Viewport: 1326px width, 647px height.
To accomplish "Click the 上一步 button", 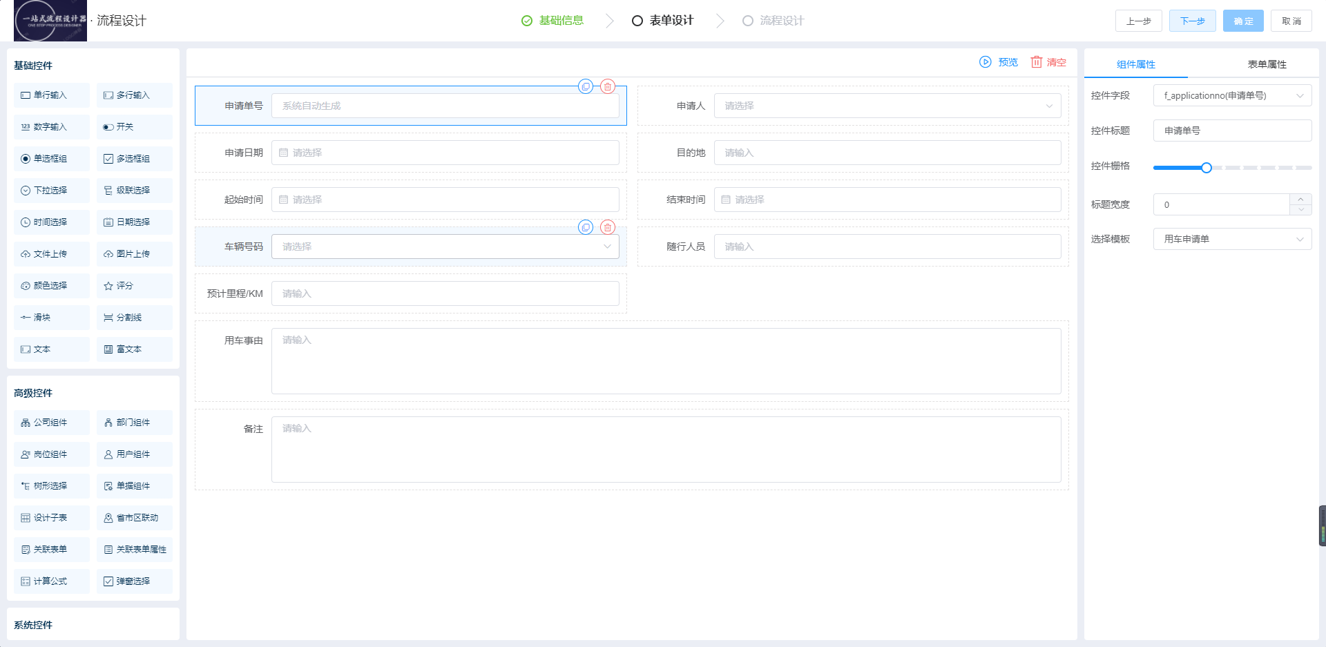I will [x=1139, y=21].
